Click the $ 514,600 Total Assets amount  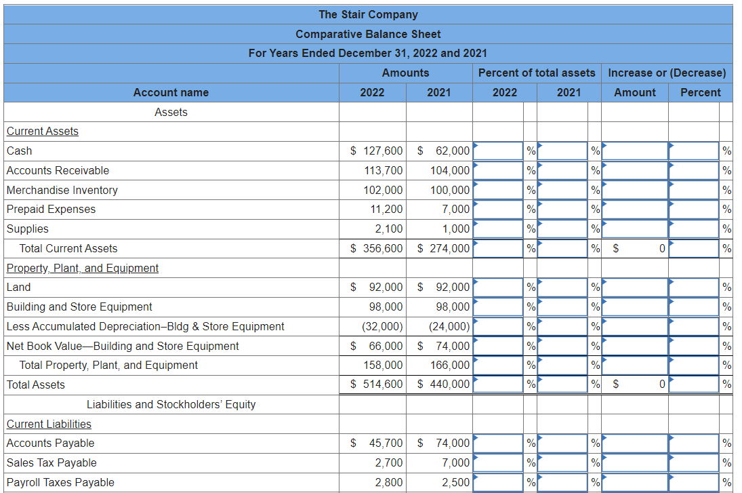pyautogui.click(x=376, y=384)
